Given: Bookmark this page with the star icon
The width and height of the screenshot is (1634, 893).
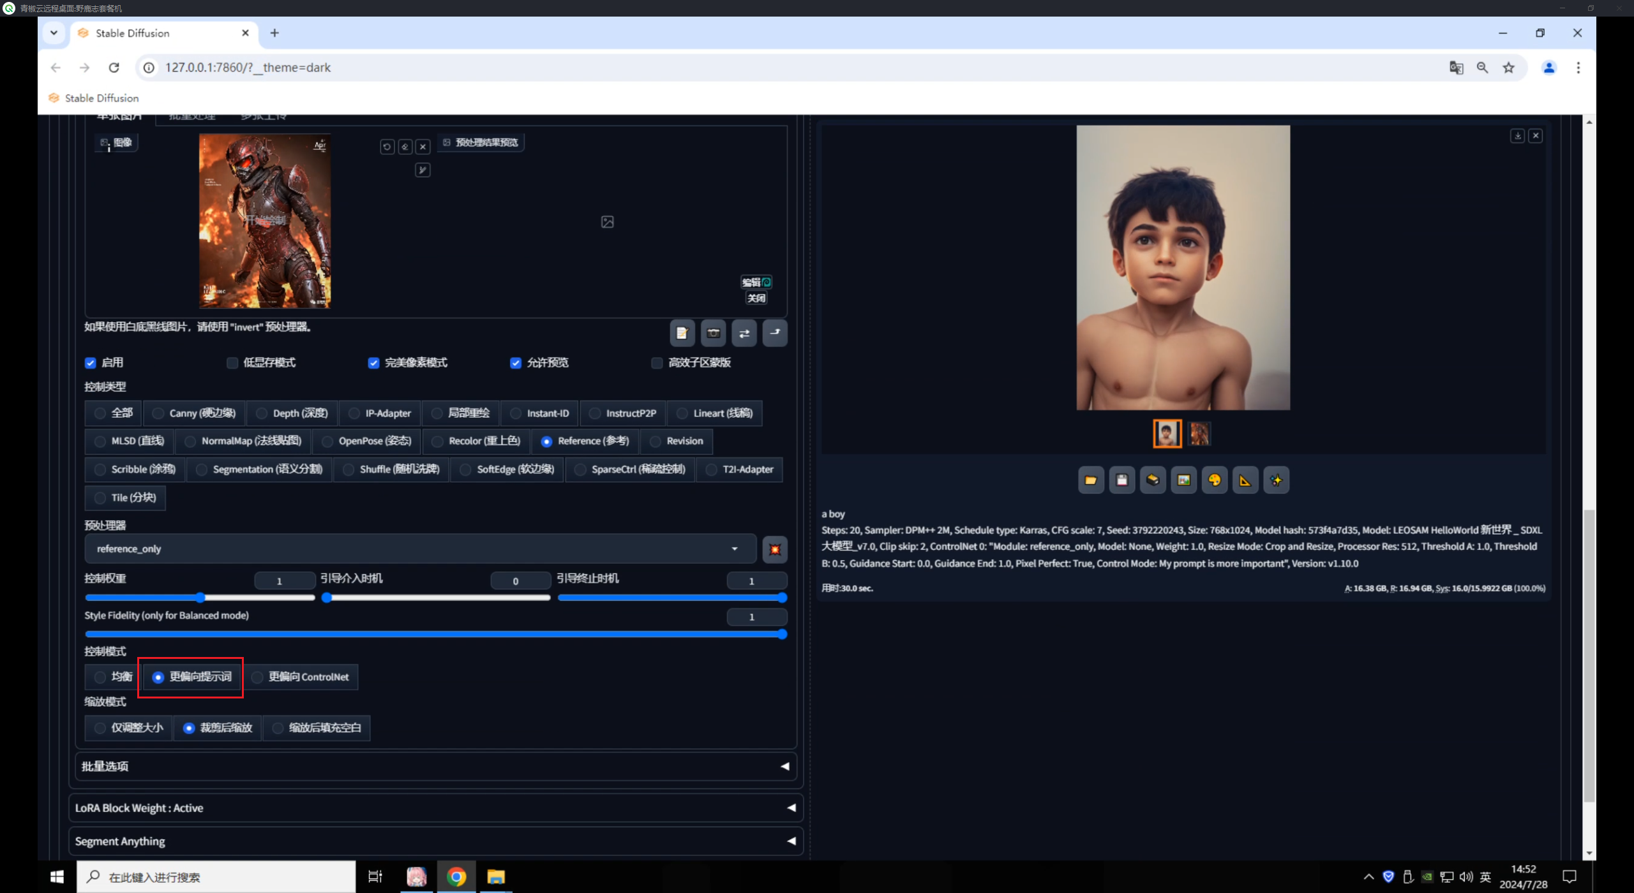Looking at the screenshot, I should (x=1508, y=68).
